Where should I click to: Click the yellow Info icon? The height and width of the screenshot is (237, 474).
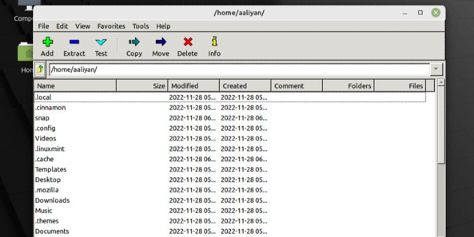(x=214, y=41)
